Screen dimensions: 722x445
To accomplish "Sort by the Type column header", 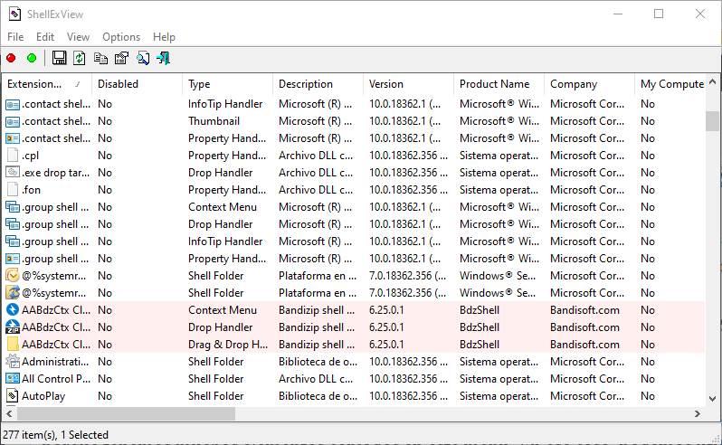I will pos(228,84).
